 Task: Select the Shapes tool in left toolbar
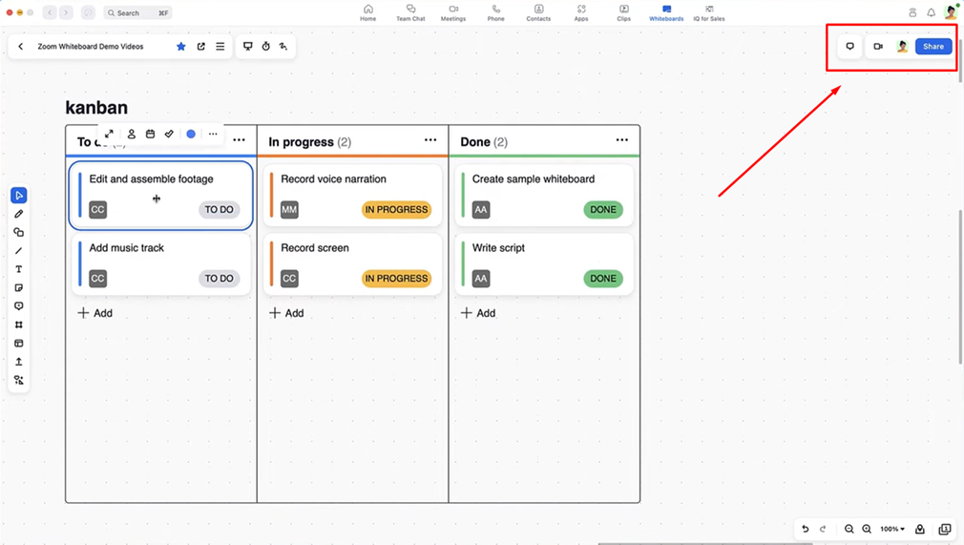click(18, 232)
